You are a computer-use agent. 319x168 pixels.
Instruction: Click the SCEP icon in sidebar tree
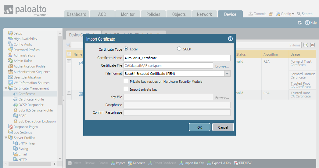tap(16, 115)
